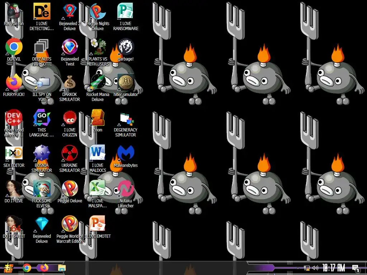Click the 10:17 AM taskbar clock

click(334, 268)
